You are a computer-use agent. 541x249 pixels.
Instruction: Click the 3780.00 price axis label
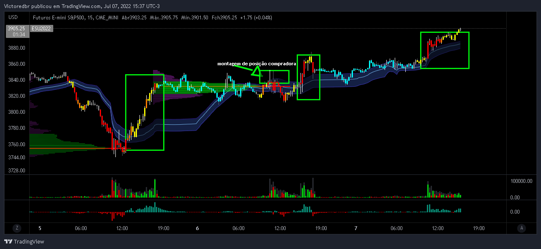pos(16,128)
